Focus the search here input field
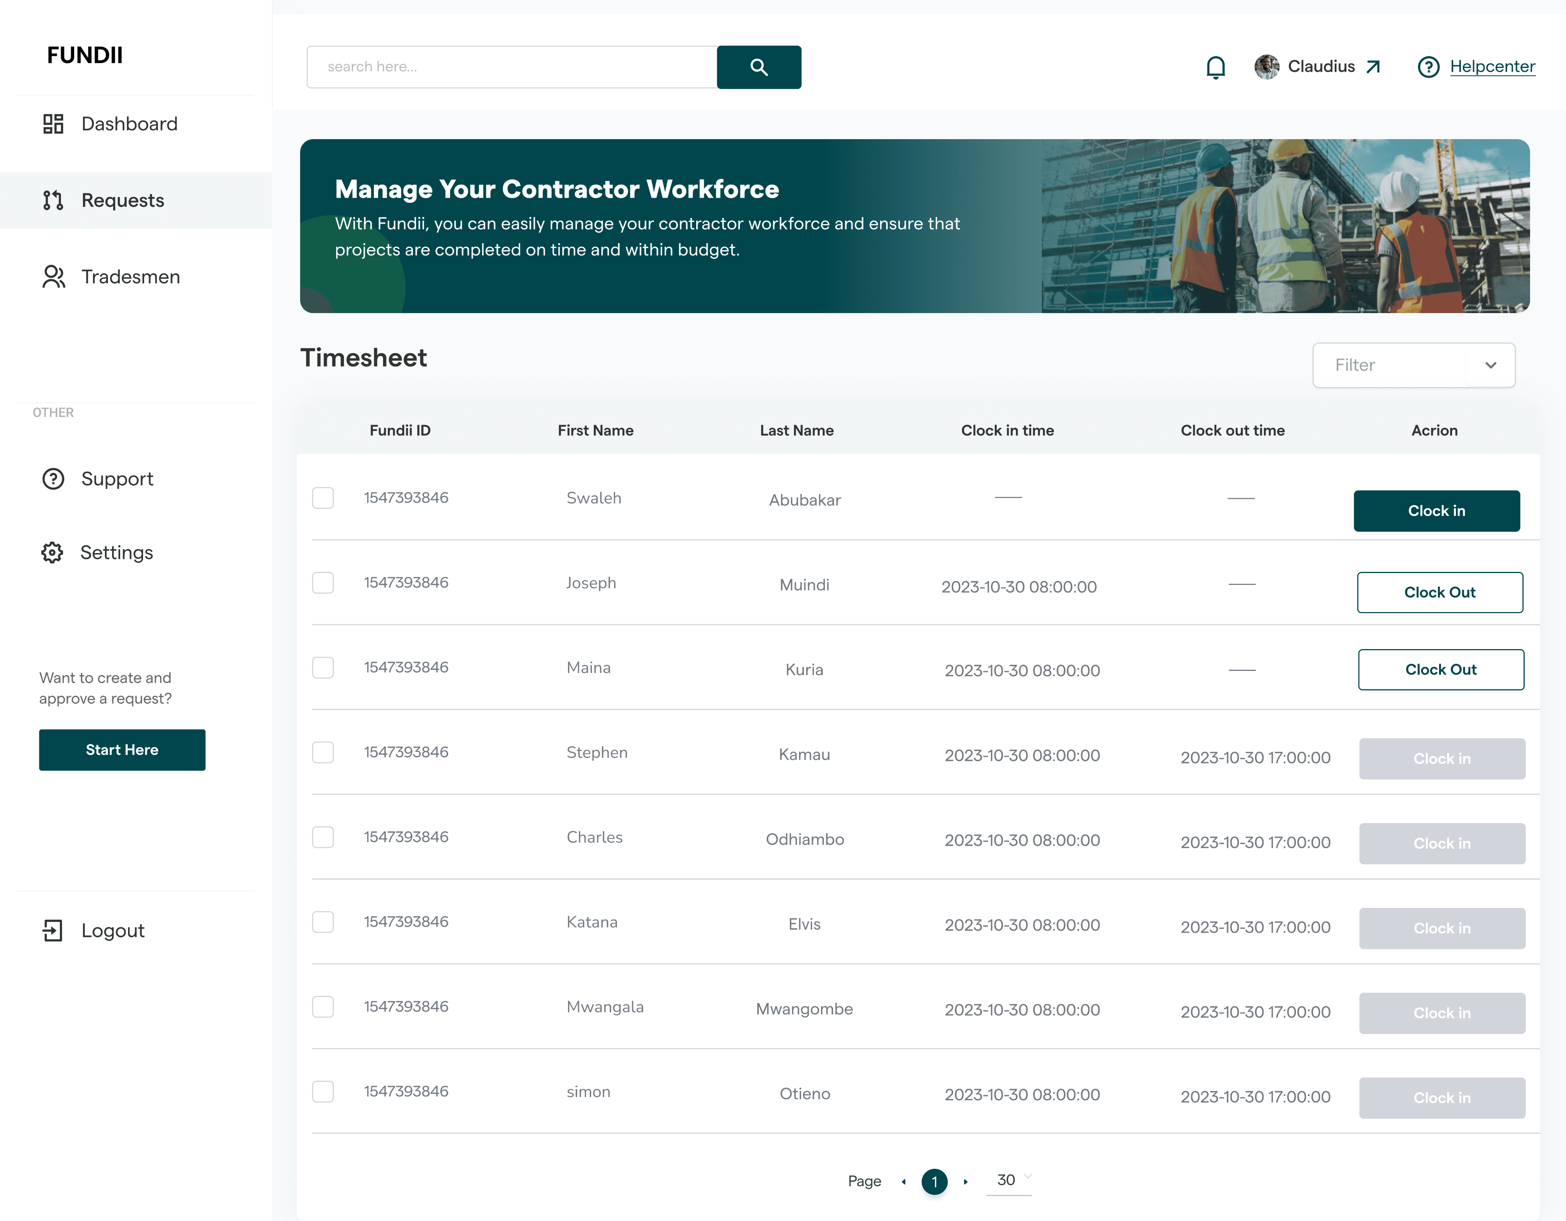This screenshot has height=1221, width=1566. (512, 67)
